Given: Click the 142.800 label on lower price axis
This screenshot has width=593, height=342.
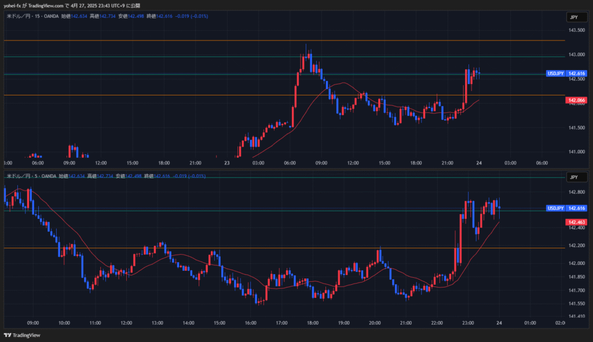Looking at the screenshot, I should pyautogui.click(x=576, y=192).
